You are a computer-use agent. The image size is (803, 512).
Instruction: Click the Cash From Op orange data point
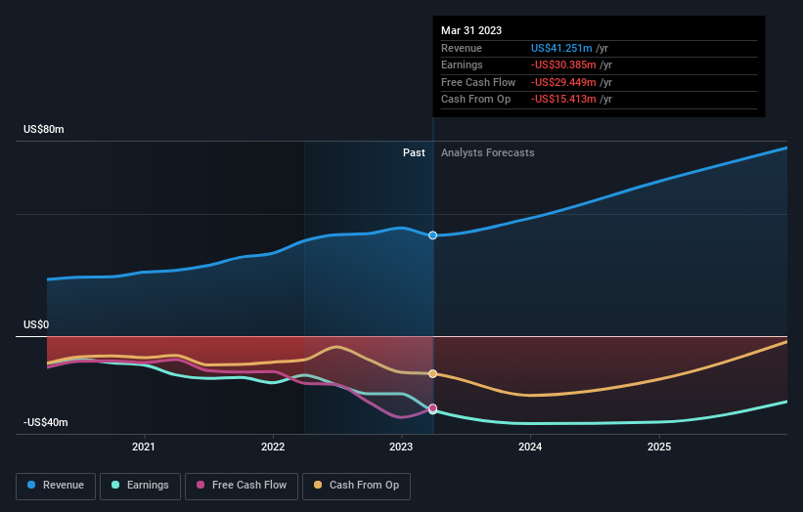432,374
